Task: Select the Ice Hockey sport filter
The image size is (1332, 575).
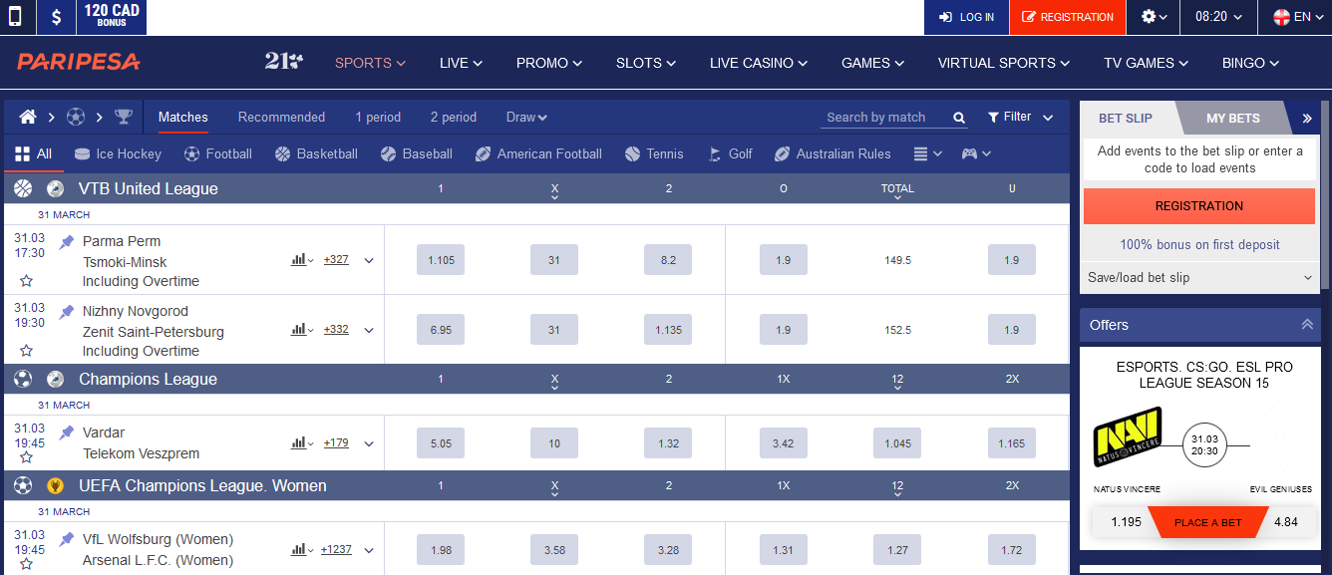Action: [118, 153]
